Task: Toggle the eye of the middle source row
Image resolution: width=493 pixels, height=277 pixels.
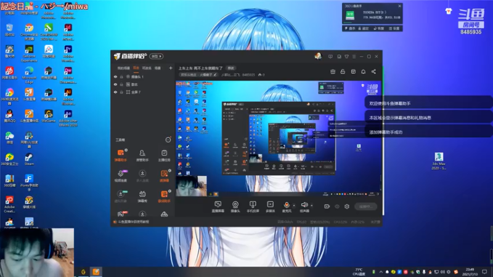Action: (x=115, y=84)
